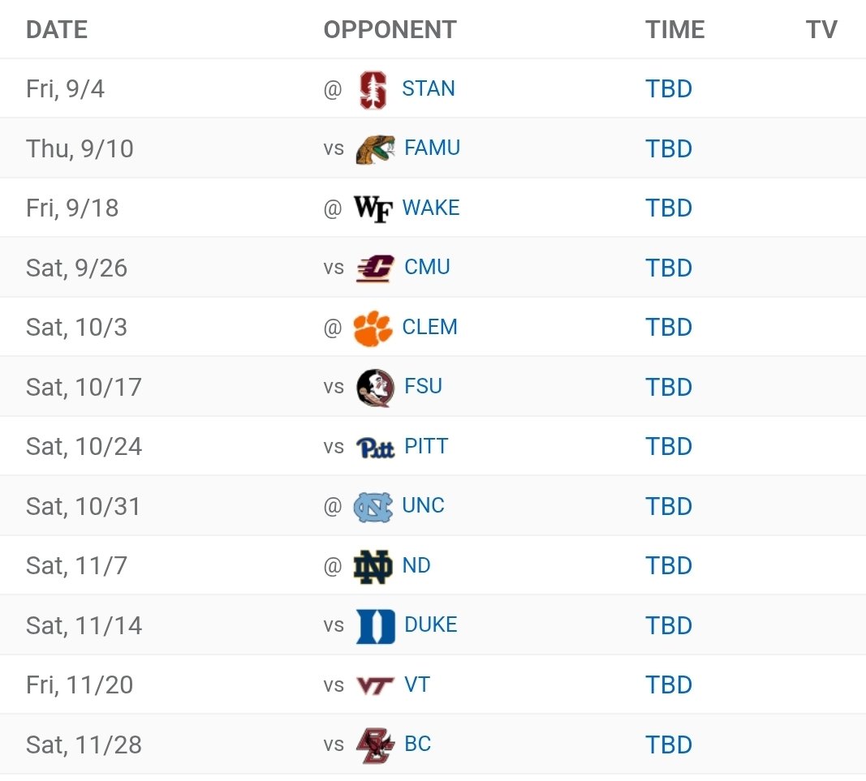Click the Pitt script logo
This screenshot has height=781, width=866.
(x=375, y=447)
